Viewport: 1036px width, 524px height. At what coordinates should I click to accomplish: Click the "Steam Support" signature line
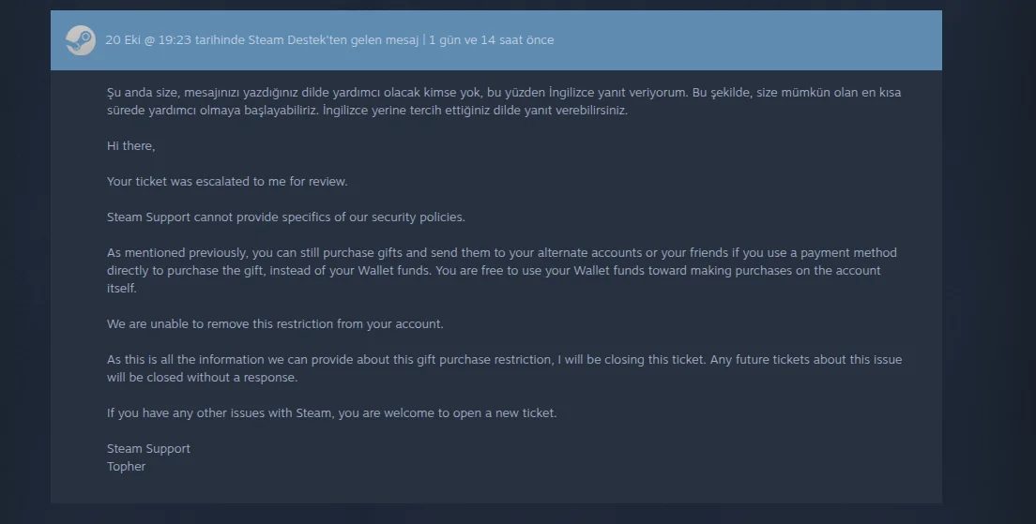[x=148, y=449]
